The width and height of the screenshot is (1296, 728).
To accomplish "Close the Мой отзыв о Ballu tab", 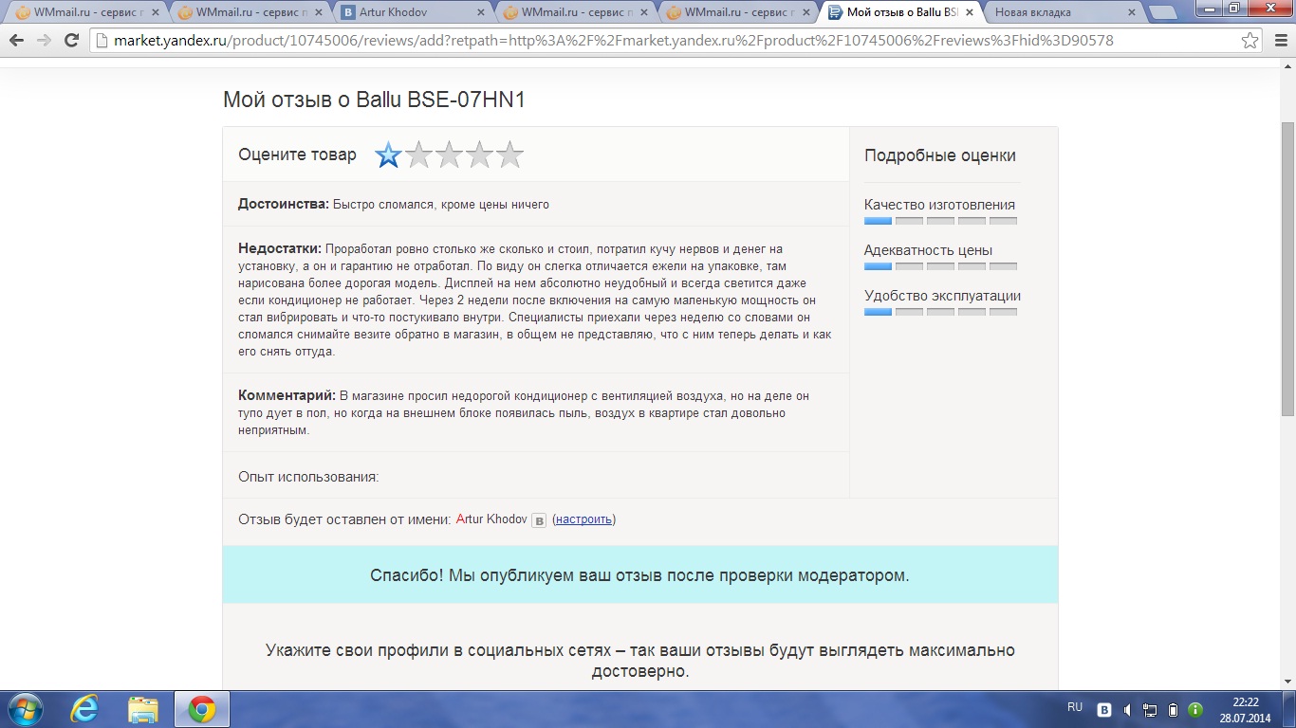I will click(x=969, y=12).
